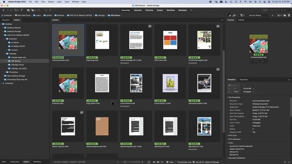The image size is (292, 164).
Task: Open the Metadata panel options menu icon
Action: [x=289, y=80]
